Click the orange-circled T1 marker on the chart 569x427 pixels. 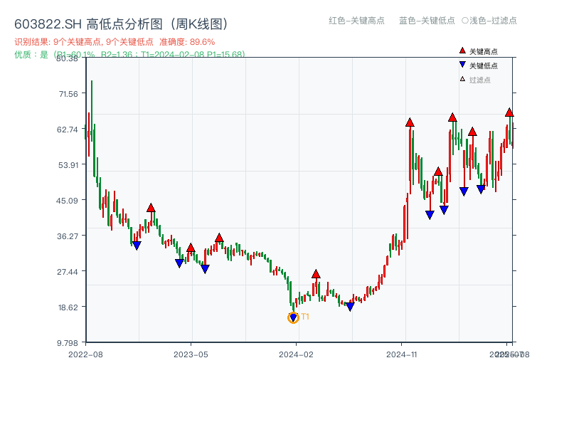pos(293,317)
